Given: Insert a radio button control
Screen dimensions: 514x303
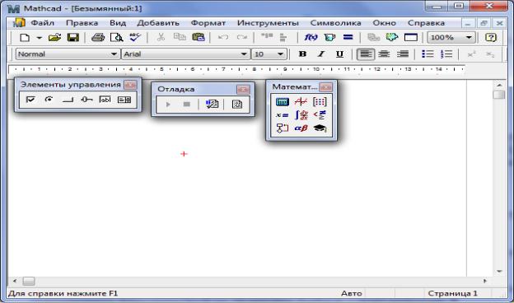Looking at the screenshot, I should coord(49,100).
